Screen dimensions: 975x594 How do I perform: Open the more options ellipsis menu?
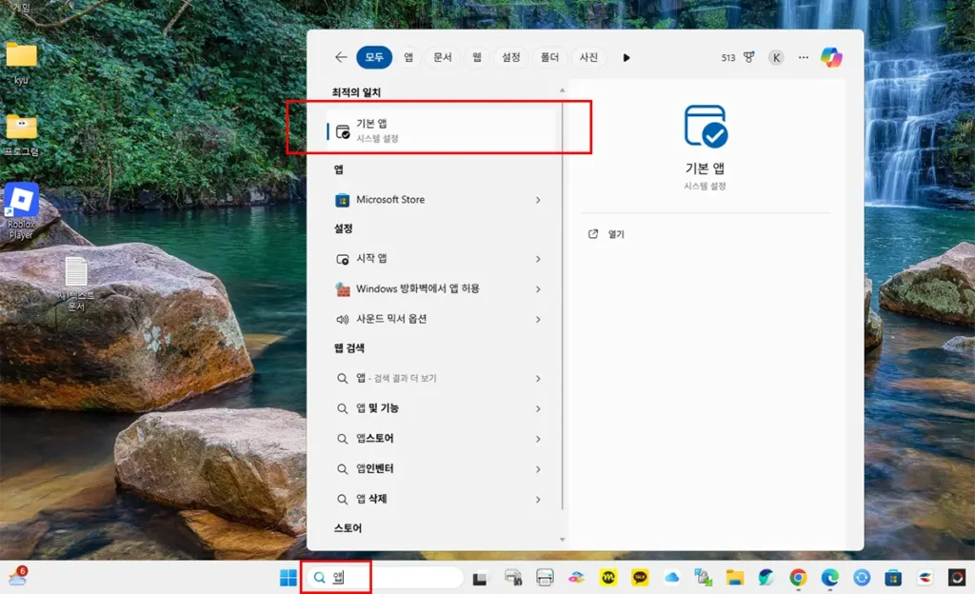803,57
